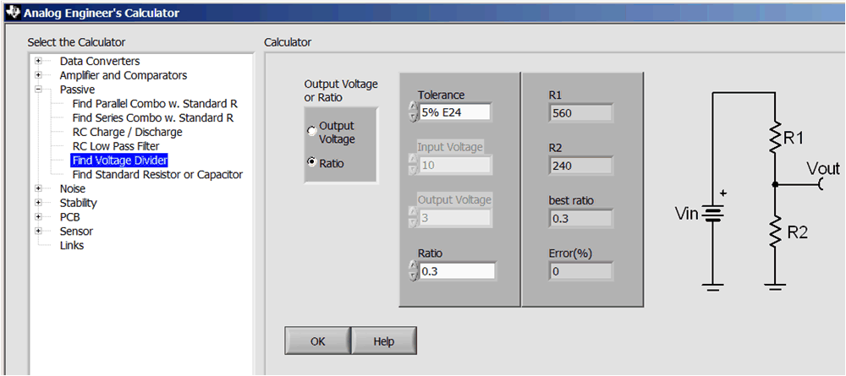Viewport: 846px width, 376px height.
Task: Expand the Data Converters tree node
Action: (x=38, y=61)
